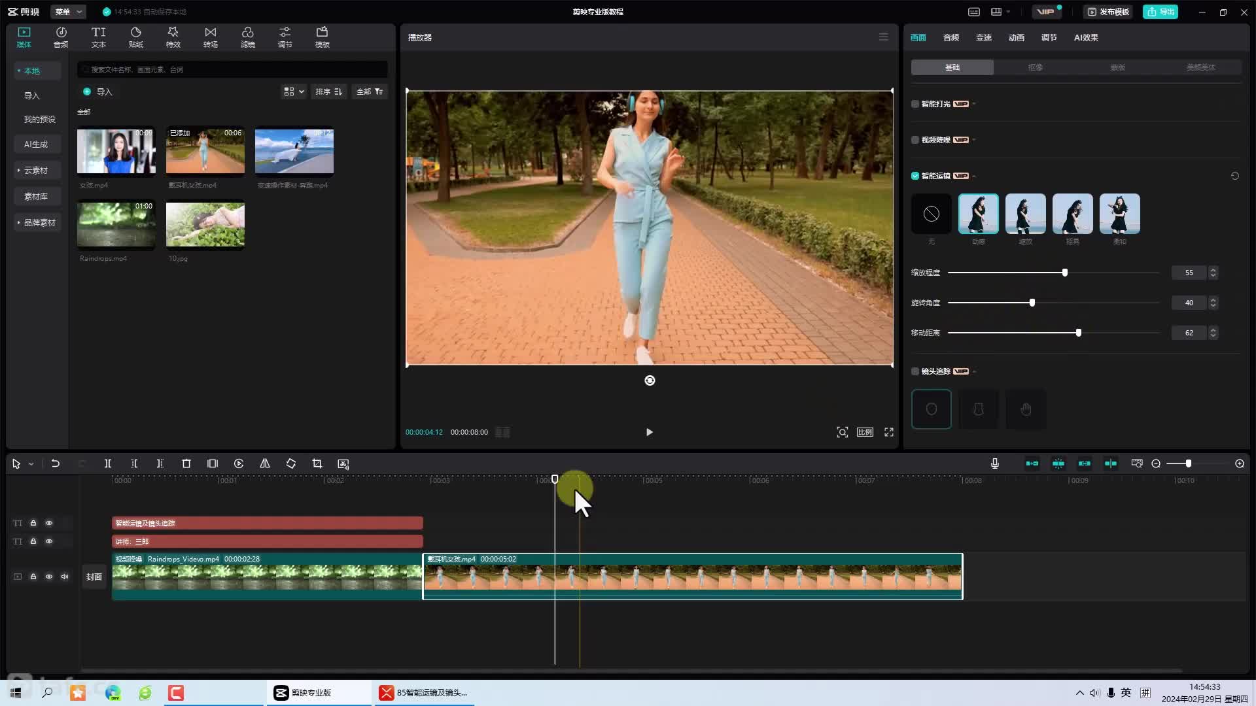
Task: Uncheck the 智能运镜 checkbox
Action: 915,176
